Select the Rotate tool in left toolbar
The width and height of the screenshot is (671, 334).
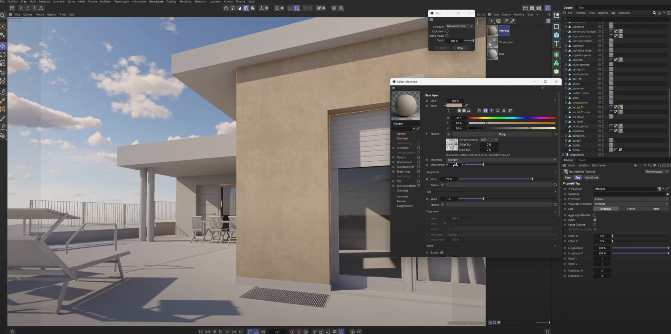click(x=3, y=55)
